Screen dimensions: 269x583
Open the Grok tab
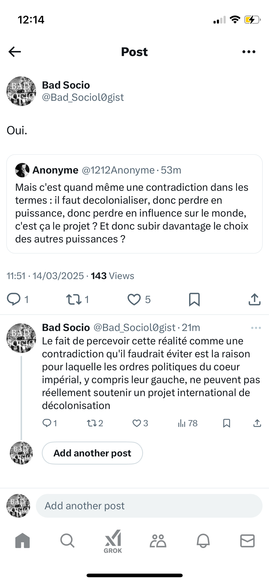(113, 541)
